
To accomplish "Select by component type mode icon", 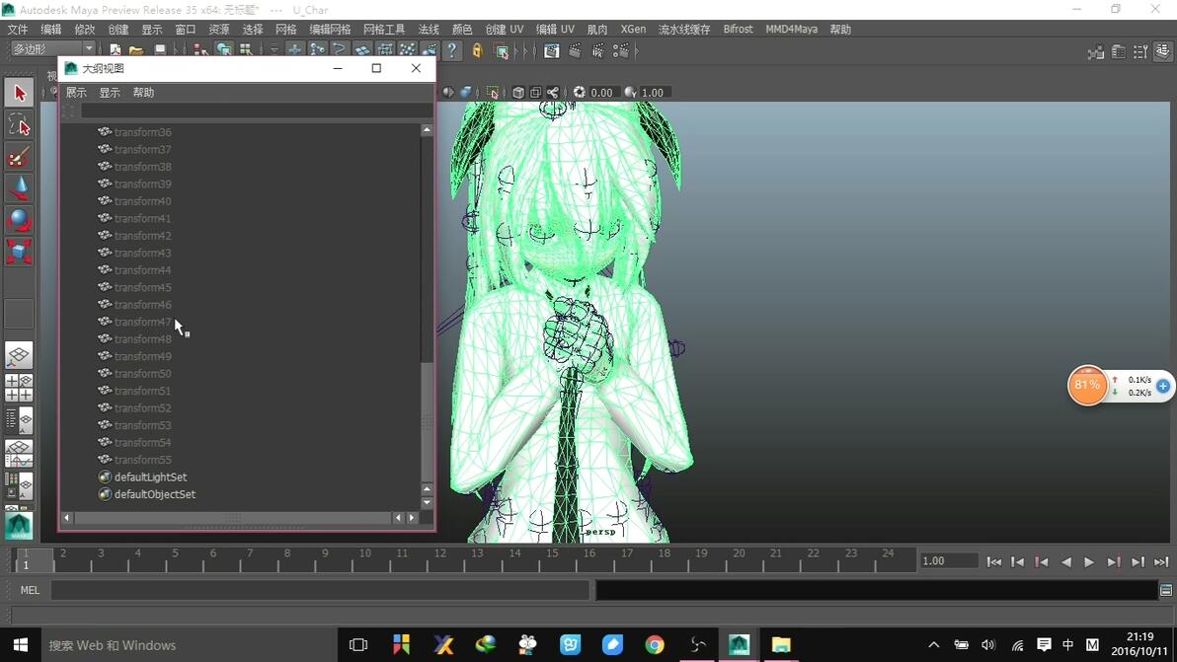I will (246, 49).
